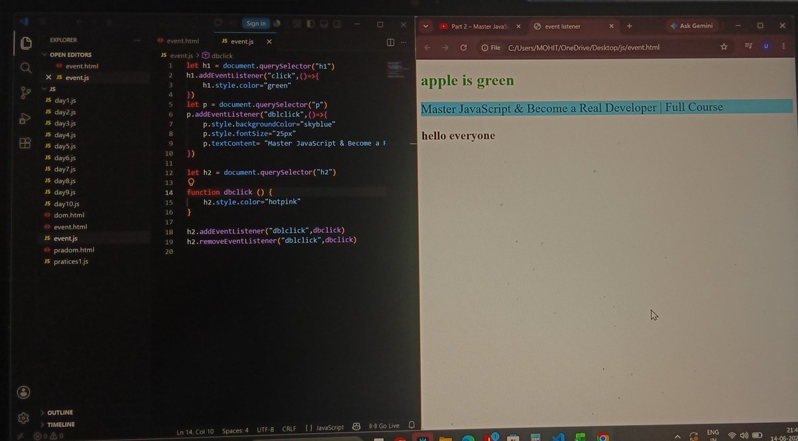Image resolution: width=798 pixels, height=441 pixels.
Task: Click the 'hello everyone' heading
Action: pos(458,136)
